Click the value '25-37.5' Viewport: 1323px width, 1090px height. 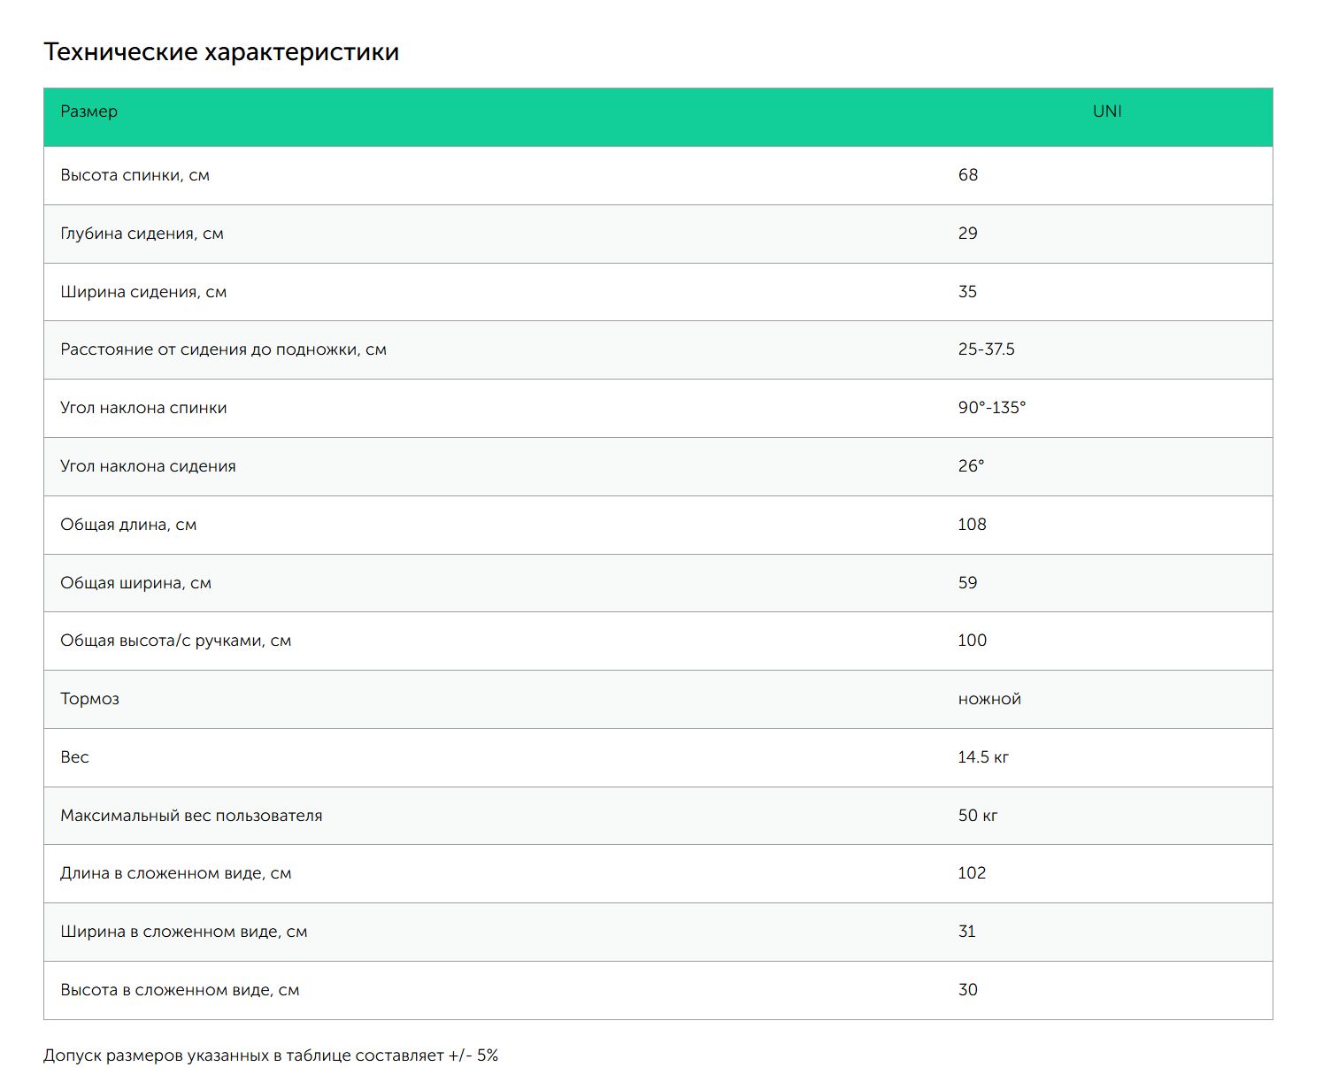(986, 349)
